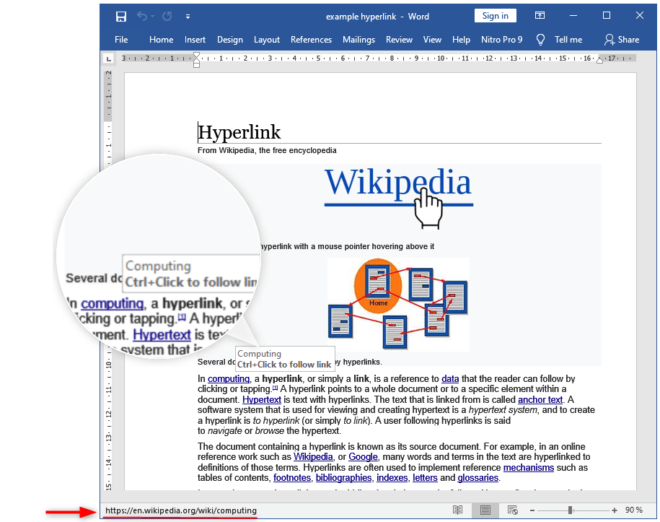Follow the 'computing' hyperlink in text

(228, 379)
